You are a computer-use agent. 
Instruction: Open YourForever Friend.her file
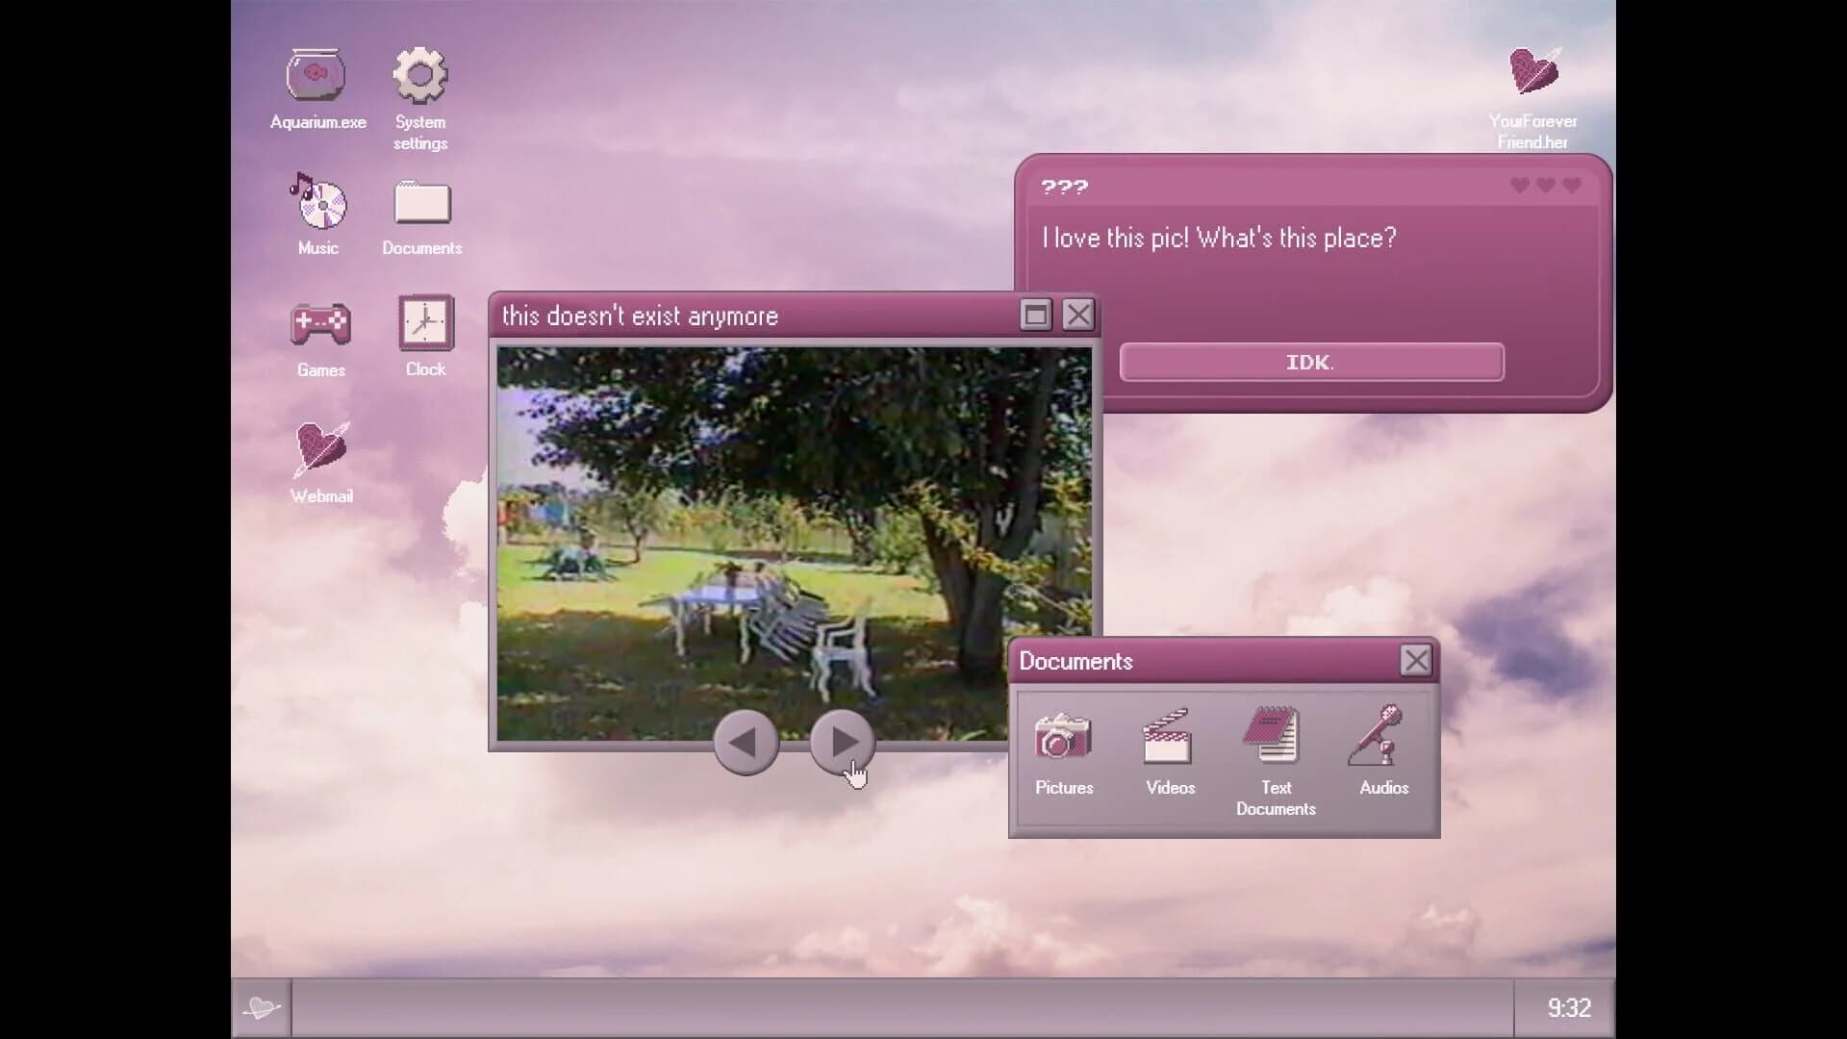tap(1532, 69)
